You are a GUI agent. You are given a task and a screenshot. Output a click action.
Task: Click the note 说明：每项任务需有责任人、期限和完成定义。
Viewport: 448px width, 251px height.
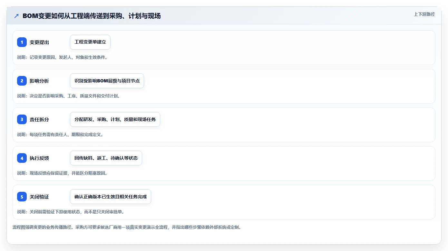pyautogui.click(x=60, y=135)
